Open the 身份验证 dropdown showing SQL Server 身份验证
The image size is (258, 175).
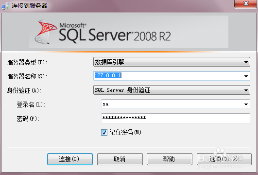pos(172,90)
